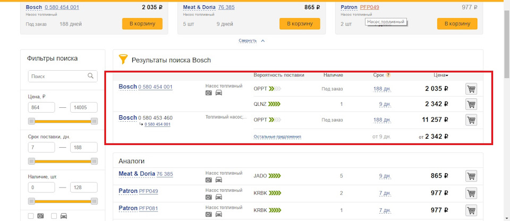Click car filter icon beside checkbox
510x221 pixels.
(64, 216)
